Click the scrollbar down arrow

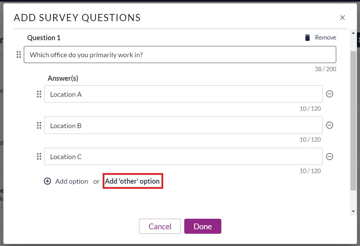point(353,211)
